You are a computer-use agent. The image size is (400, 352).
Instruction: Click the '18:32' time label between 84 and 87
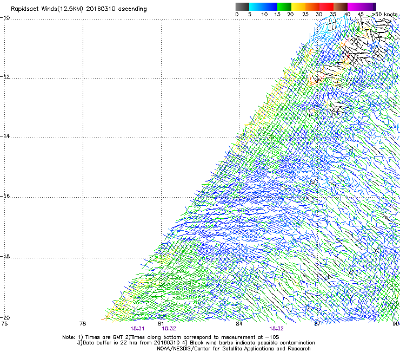[277, 329]
